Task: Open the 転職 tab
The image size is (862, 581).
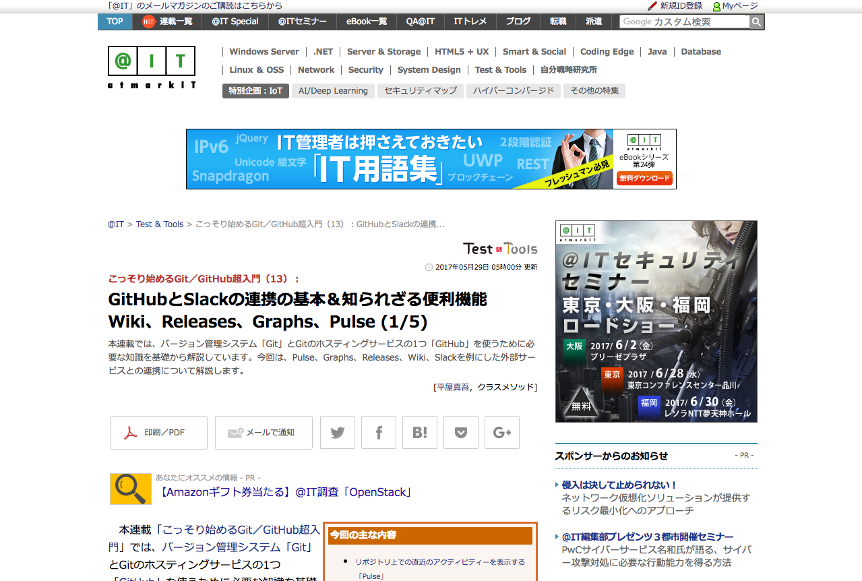Action: [558, 22]
